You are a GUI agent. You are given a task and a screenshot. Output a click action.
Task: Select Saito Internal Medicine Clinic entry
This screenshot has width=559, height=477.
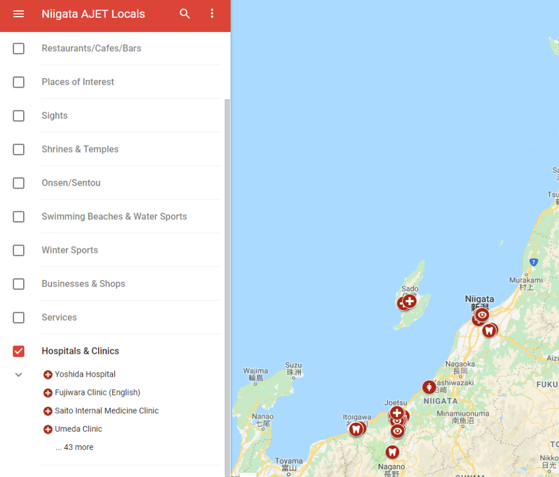[106, 411]
